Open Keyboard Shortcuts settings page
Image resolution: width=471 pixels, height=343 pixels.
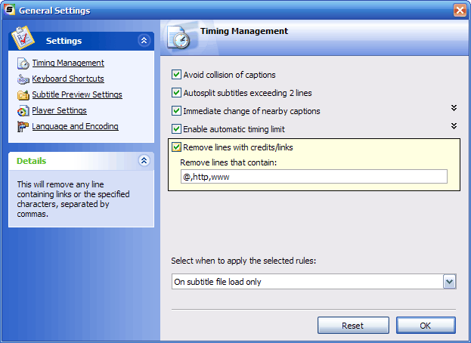pyautogui.click(x=68, y=79)
